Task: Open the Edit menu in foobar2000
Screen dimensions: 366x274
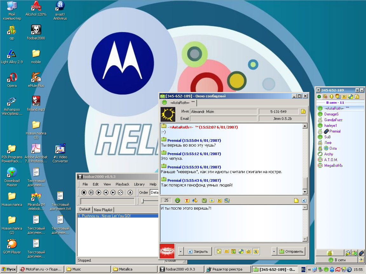Action: coord(96,184)
